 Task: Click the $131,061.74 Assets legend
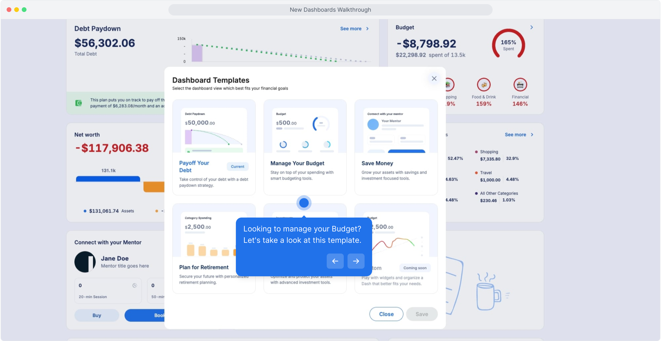[109, 211]
